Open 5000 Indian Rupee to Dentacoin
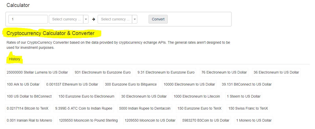Screen dimensions: 315x129 pos(145,108)
